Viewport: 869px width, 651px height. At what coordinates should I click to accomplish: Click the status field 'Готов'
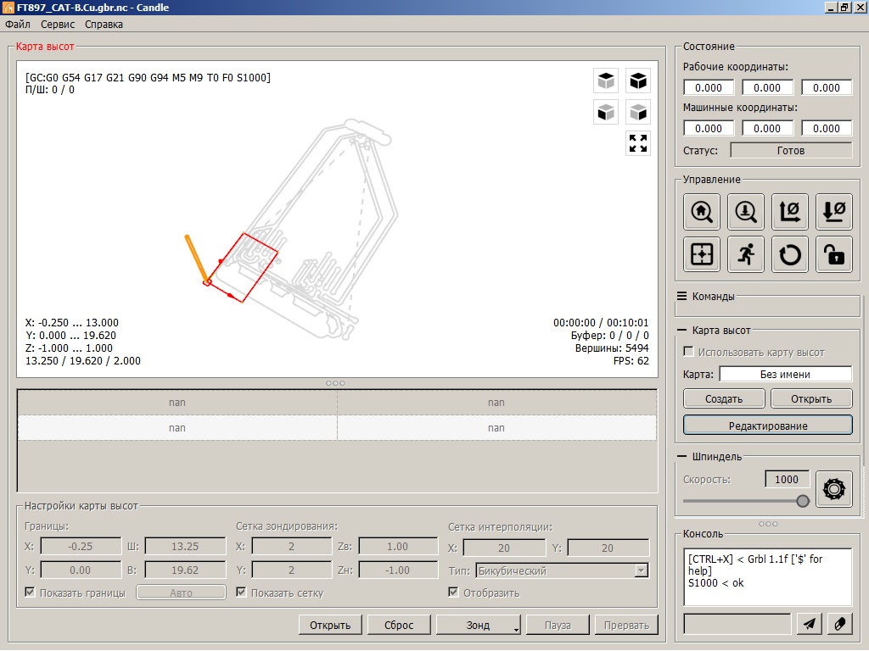coord(791,151)
